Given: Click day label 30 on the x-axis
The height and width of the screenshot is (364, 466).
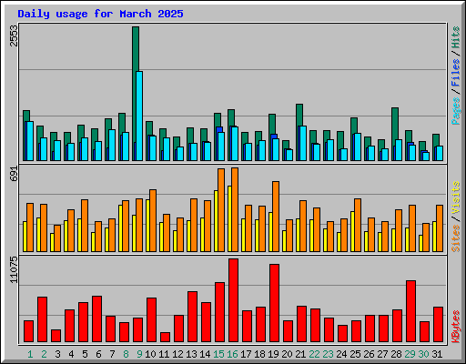Looking at the screenshot, I should (x=423, y=354).
